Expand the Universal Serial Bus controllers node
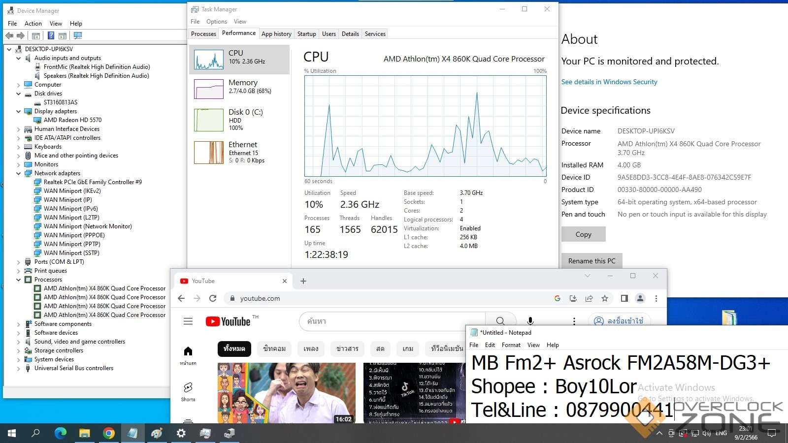The width and height of the screenshot is (788, 443). pyautogui.click(x=19, y=368)
